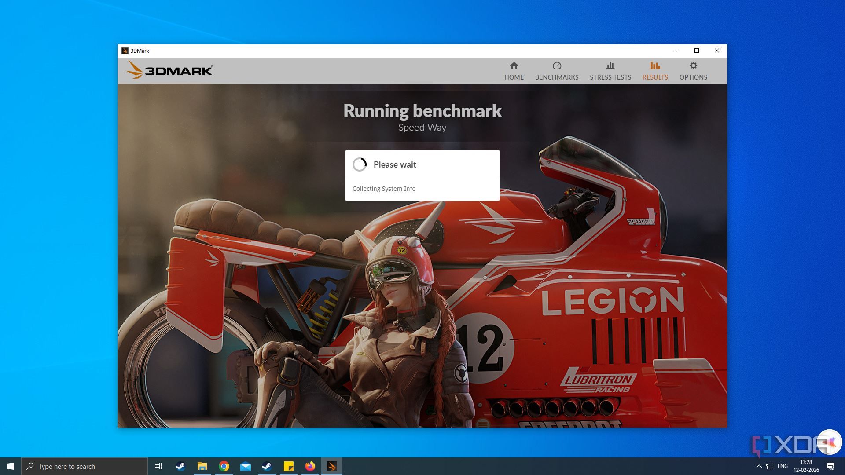The height and width of the screenshot is (475, 845).
Task: Minimize the 3DMark window
Action: 677,51
